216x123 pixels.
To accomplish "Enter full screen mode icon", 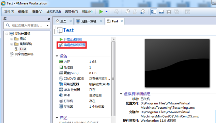I will (169, 12).
